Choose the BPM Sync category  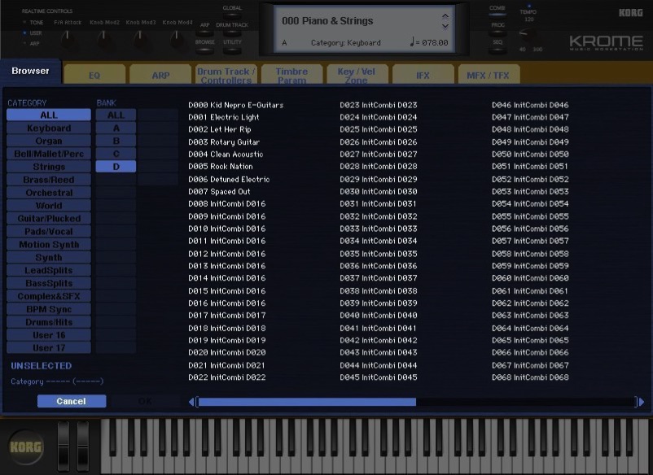49,309
